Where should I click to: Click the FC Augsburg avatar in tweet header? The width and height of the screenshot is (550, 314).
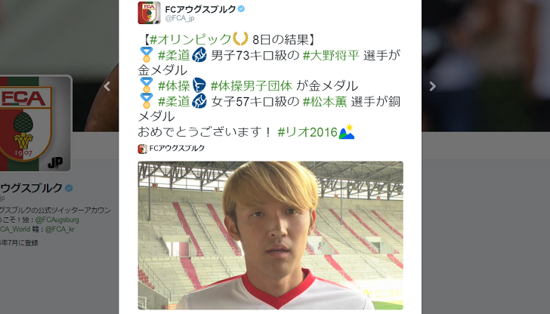click(x=149, y=13)
